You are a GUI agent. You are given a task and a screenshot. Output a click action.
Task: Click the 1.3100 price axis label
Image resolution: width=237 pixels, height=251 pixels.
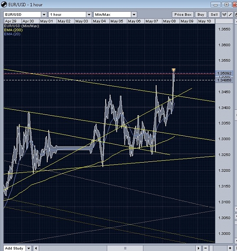pyautogui.click(x=224, y=202)
